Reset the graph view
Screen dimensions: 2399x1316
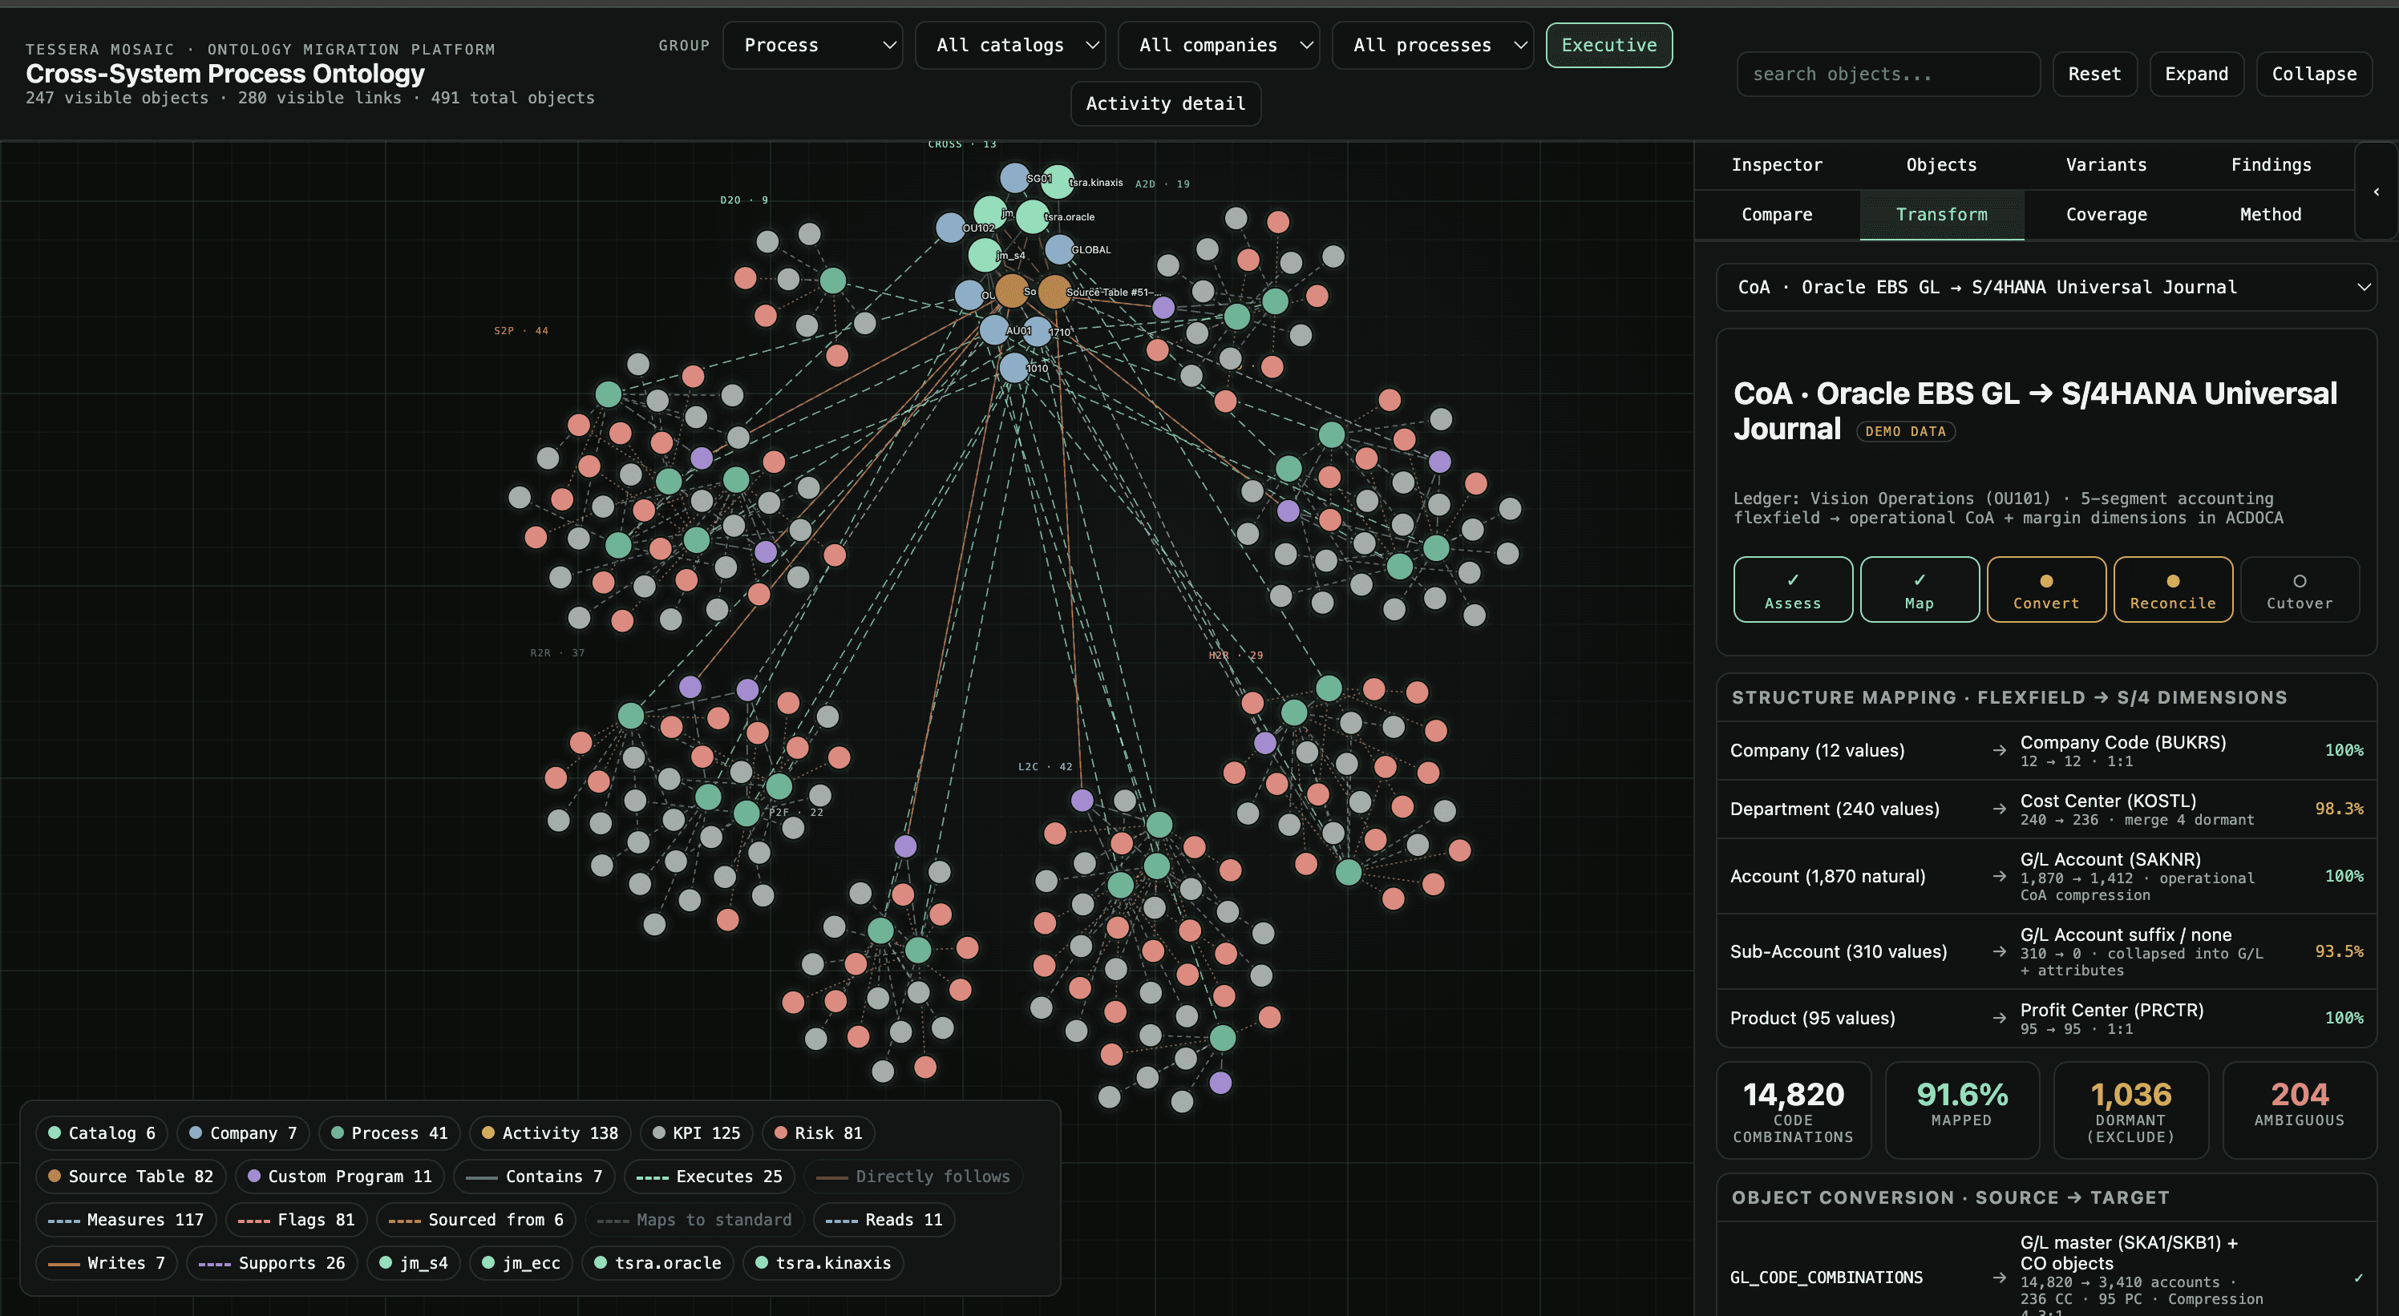pyautogui.click(x=2094, y=74)
